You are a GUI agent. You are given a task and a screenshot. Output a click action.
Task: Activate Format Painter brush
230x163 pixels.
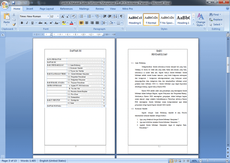pos(14,24)
